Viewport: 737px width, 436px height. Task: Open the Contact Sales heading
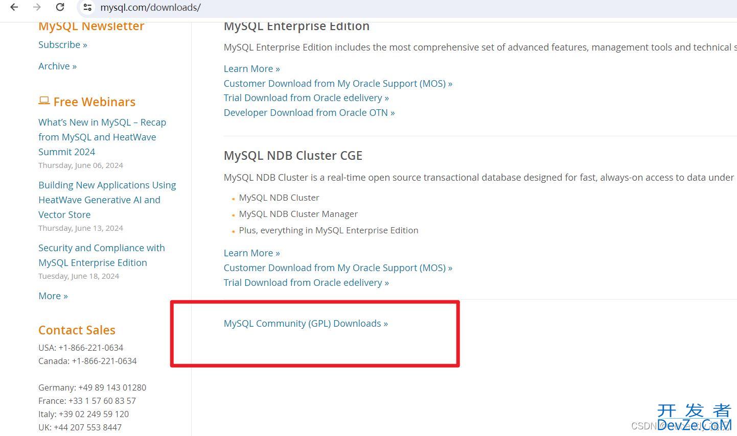(77, 330)
